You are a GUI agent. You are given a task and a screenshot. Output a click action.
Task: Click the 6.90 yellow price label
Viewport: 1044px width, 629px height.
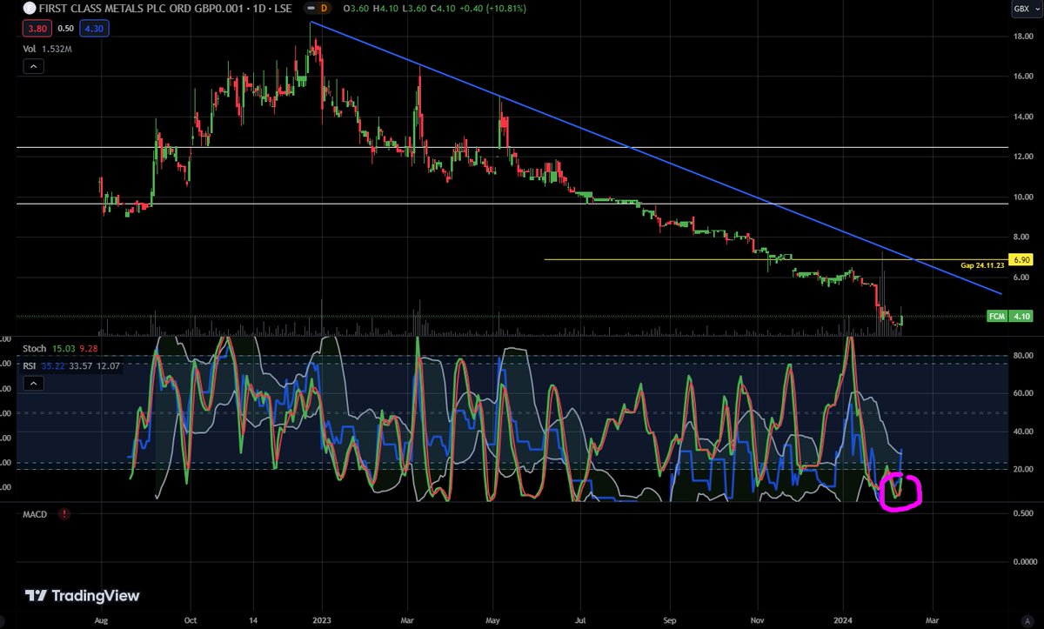tap(1021, 260)
